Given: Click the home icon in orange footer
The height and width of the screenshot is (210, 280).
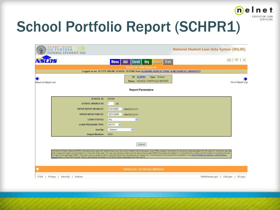Looking at the screenshot, I should pyautogui.click(x=37, y=169).
